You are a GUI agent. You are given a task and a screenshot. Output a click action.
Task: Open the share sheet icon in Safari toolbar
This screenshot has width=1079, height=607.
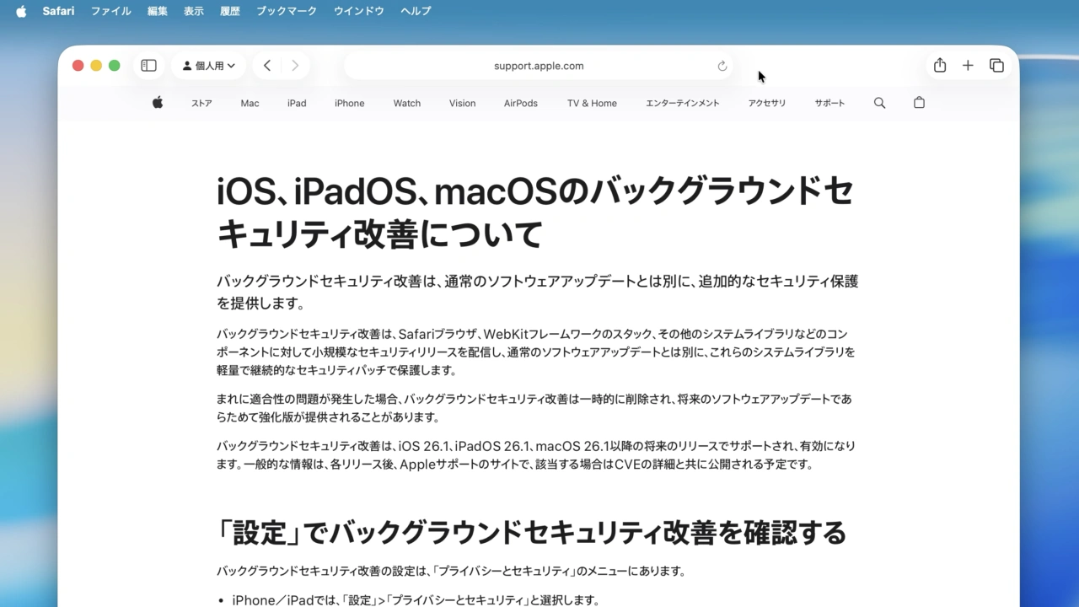(x=939, y=65)
